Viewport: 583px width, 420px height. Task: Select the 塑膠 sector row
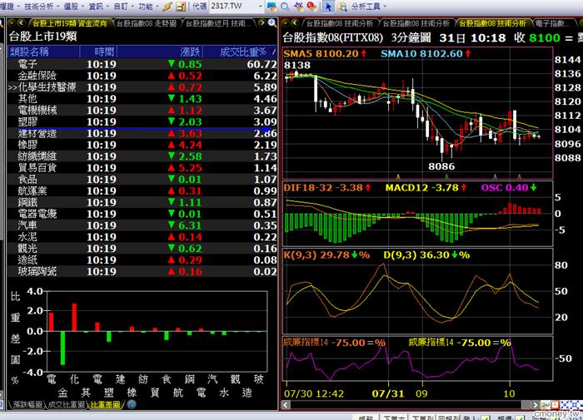coord(142,121)
